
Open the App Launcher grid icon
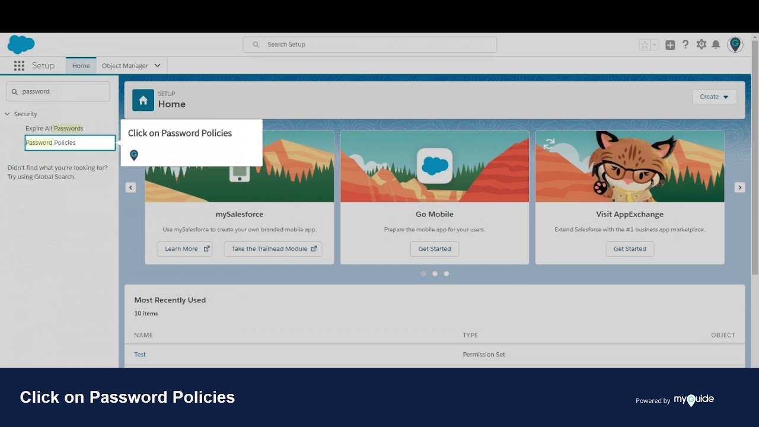pos(19,66)
